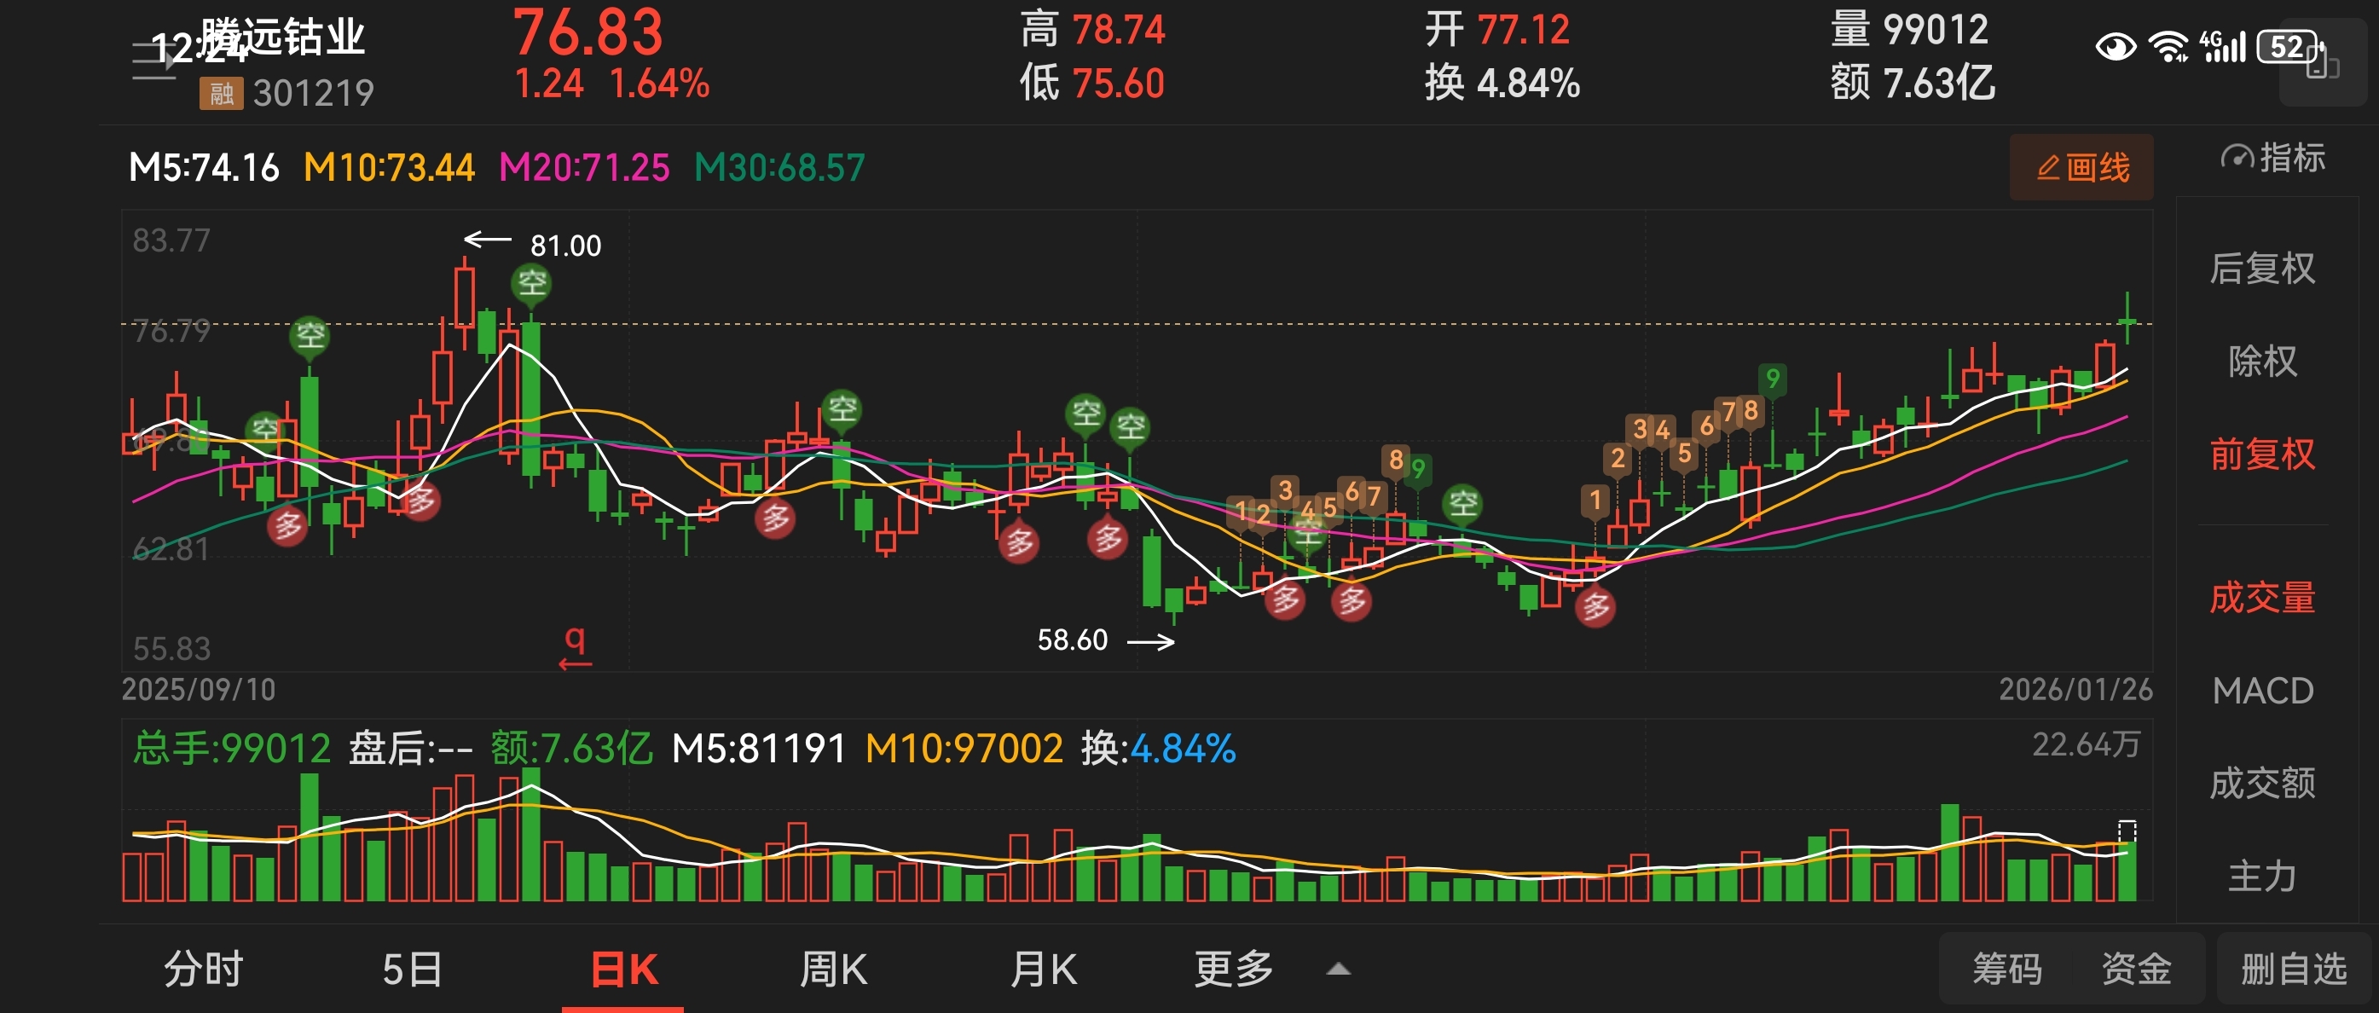
Task: Switch to the 周K weekly tab
Action: click(832, 969)
